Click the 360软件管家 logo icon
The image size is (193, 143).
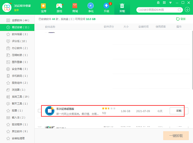[x=7, y=7]
